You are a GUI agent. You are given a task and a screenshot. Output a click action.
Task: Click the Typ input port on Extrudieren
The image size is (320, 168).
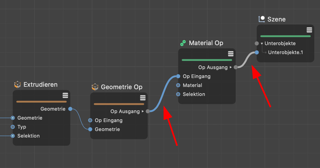point(13,127)
